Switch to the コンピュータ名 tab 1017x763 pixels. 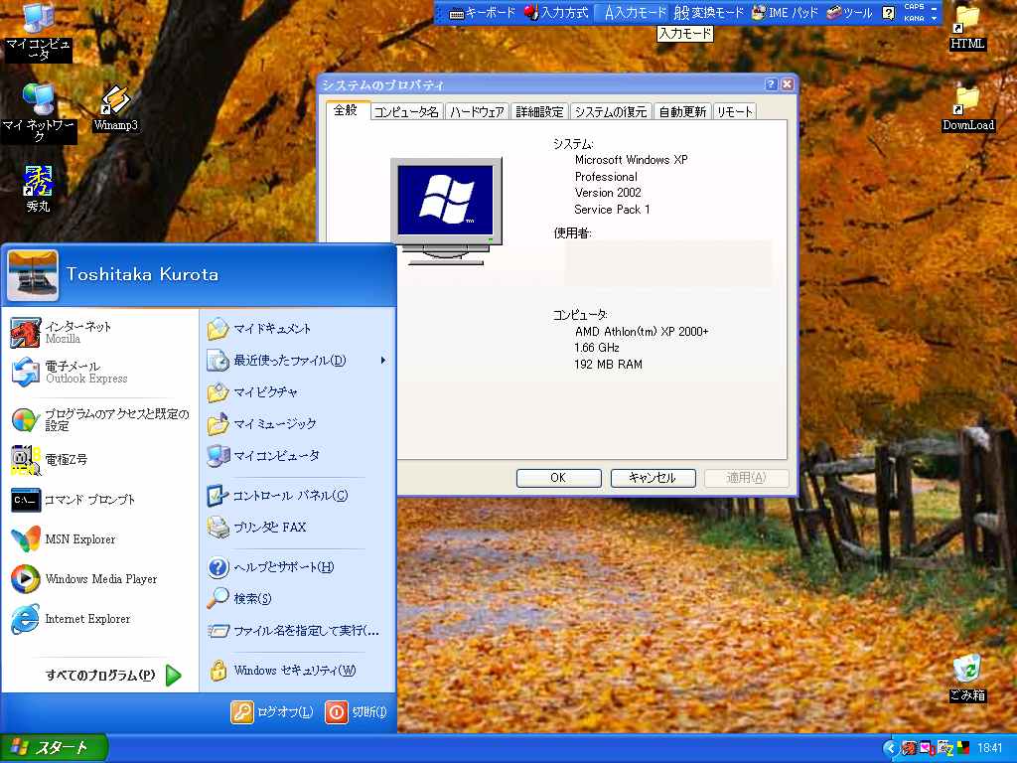406,111
